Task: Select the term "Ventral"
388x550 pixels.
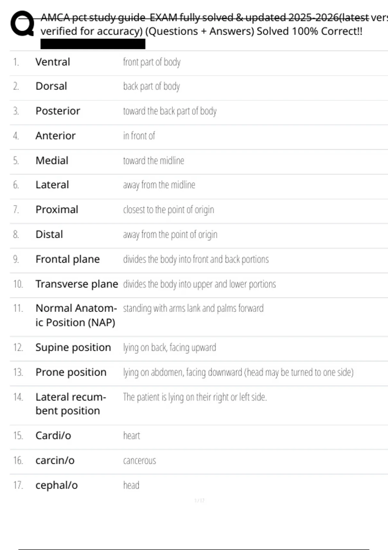Action: pos(53,62)
